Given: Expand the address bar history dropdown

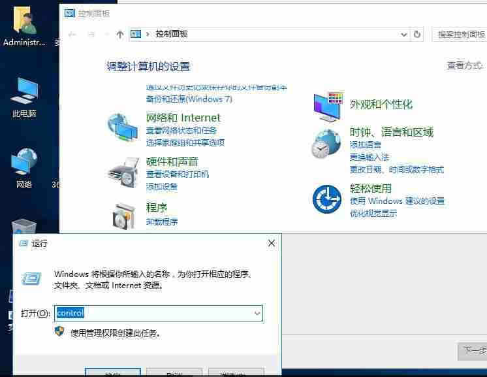Looking at the screenshot, I should click(403, 34).
